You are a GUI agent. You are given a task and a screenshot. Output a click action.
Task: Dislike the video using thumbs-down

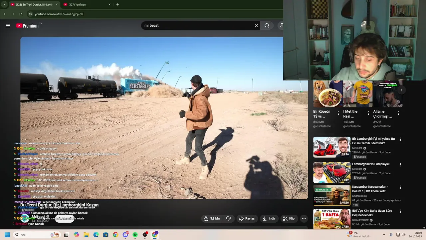[x=228, y=219]
